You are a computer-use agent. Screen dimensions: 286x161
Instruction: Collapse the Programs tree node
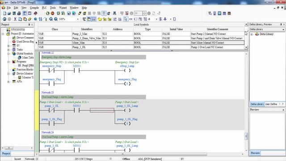(8, 62)
